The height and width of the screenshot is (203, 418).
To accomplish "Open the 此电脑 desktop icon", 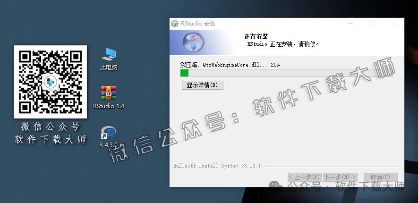I will 109,59.
